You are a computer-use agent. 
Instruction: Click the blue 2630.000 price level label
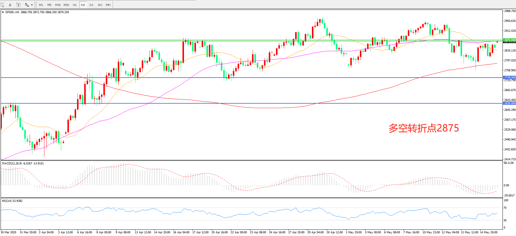[509, 103]
